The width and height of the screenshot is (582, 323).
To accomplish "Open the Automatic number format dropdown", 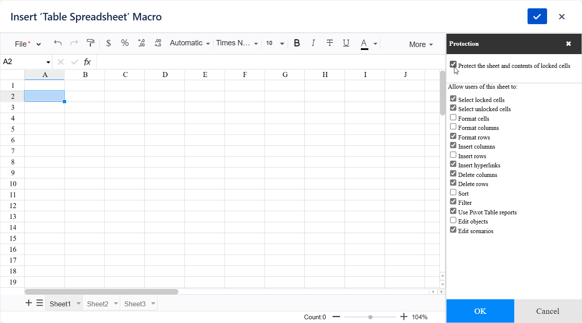I will point(190,43).
